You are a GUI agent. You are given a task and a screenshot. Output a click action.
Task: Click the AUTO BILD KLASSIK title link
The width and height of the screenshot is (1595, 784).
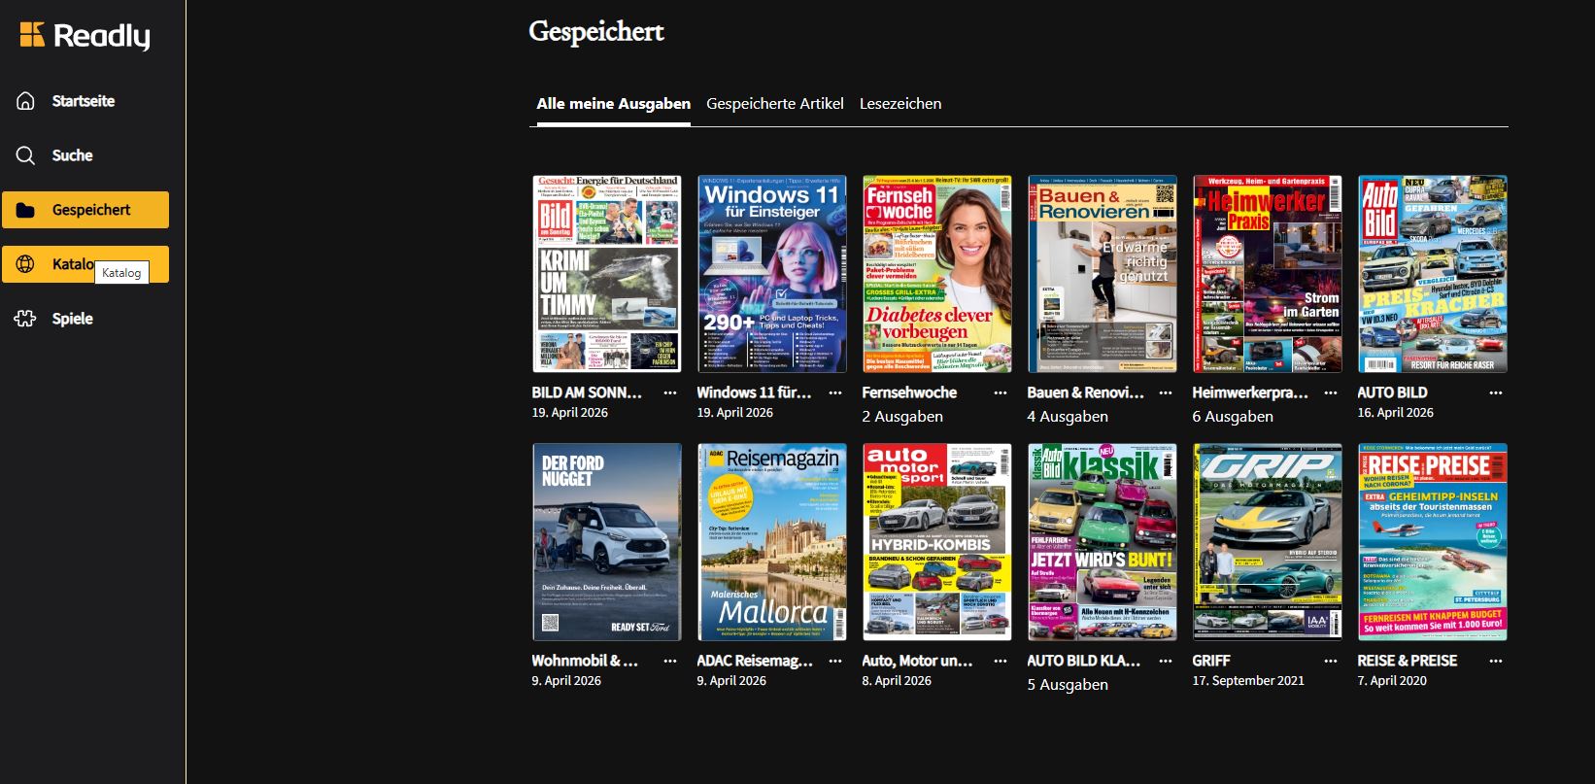click(1083, 661)
